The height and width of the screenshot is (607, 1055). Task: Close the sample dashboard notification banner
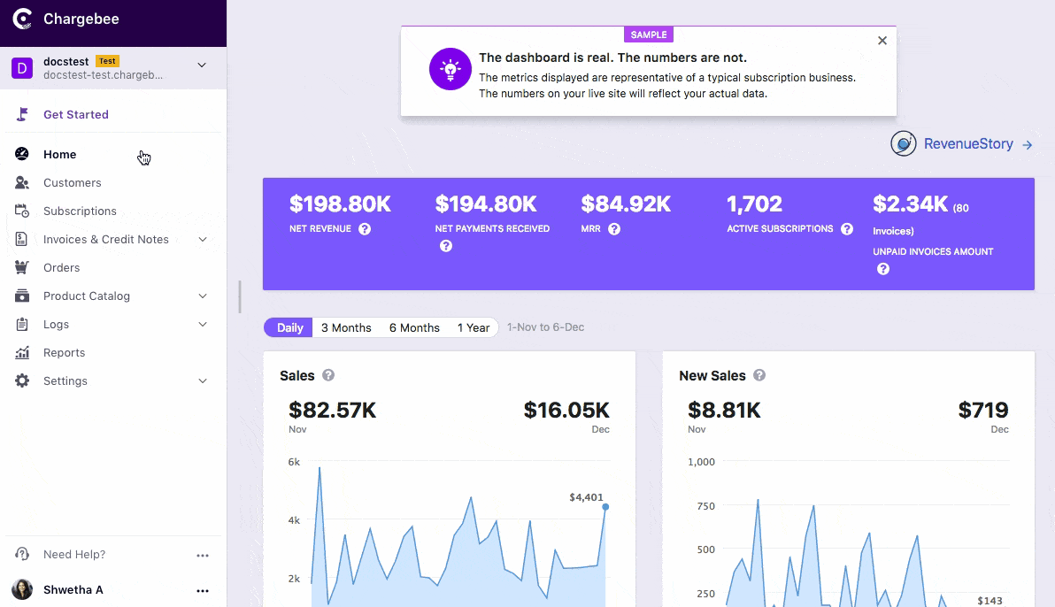882,41
